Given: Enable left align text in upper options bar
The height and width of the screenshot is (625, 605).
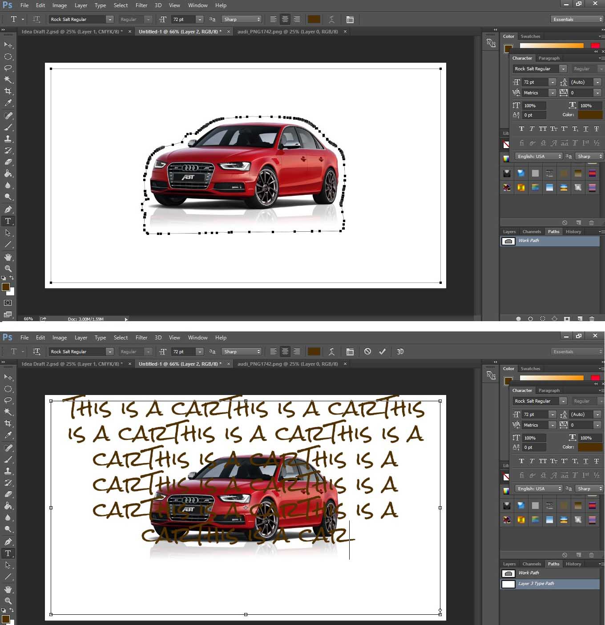Looking at the screenshot, I should [273, 19].
